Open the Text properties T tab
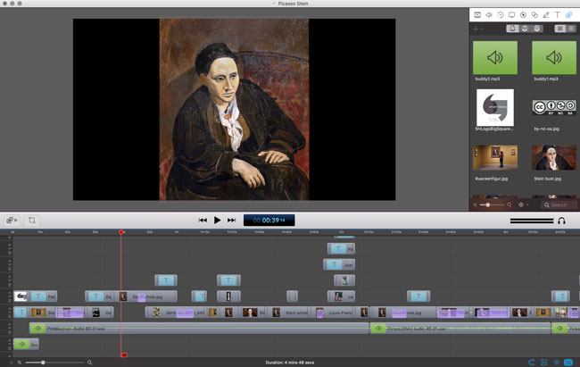 point(557,15)
